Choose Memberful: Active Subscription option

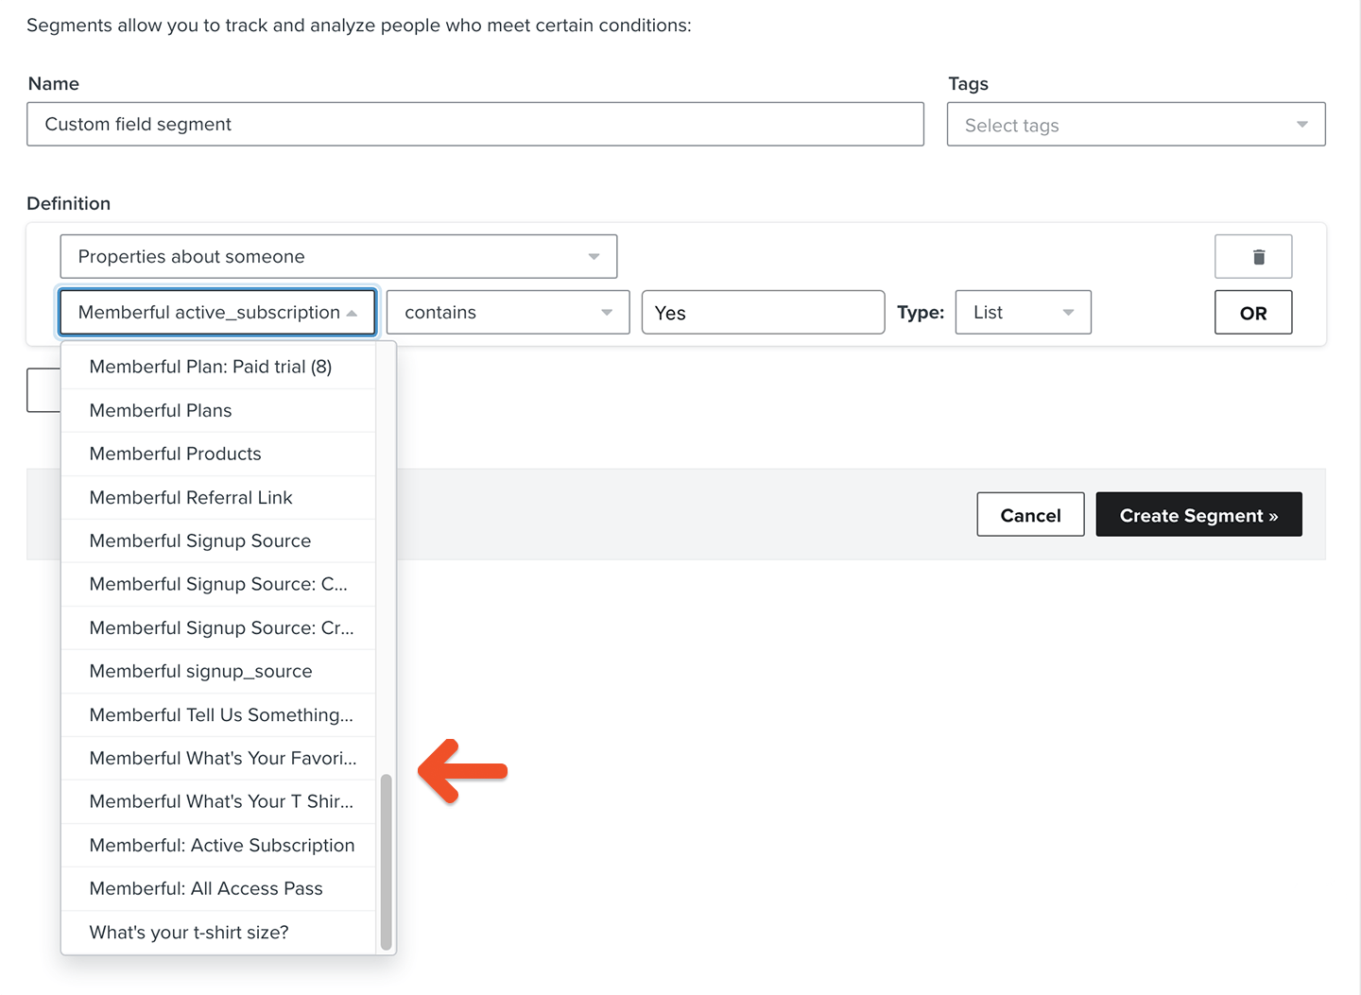(218, 845)
